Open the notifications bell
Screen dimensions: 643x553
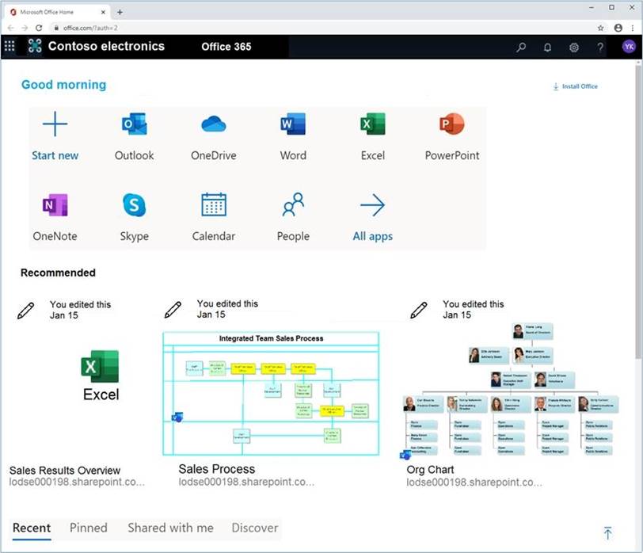click(x=547, y=47)
